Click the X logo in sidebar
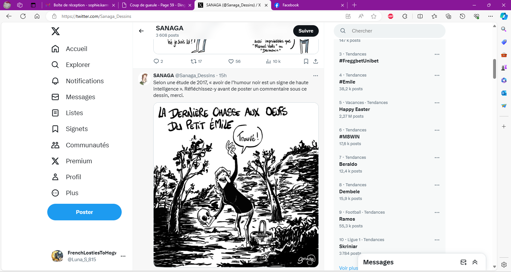Viewport: 511px width, 272px height. click(x=56, y=31)
